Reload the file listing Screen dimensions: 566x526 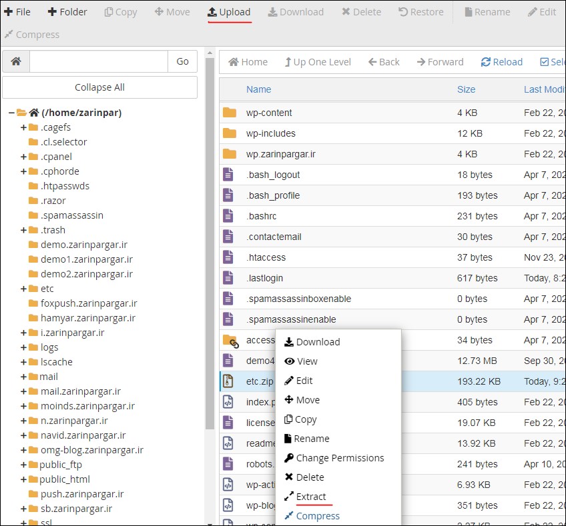coord(501,62)
